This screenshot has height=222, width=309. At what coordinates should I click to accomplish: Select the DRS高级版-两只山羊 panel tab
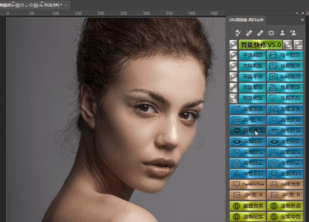click(246, 20)
